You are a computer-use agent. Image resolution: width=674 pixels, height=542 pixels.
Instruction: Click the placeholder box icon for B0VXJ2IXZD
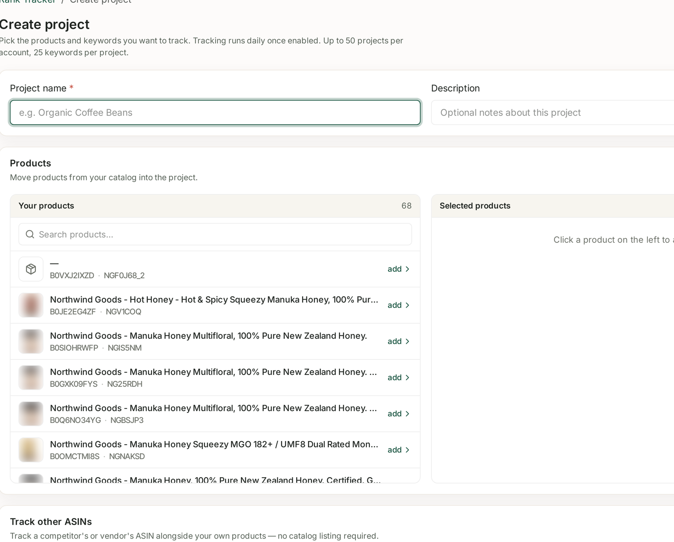pyautogui.click(x=31, y=269)
